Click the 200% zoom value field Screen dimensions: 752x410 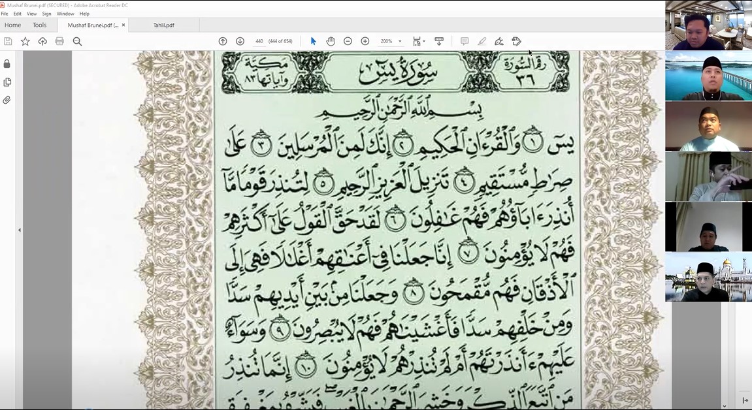point(386,41)
